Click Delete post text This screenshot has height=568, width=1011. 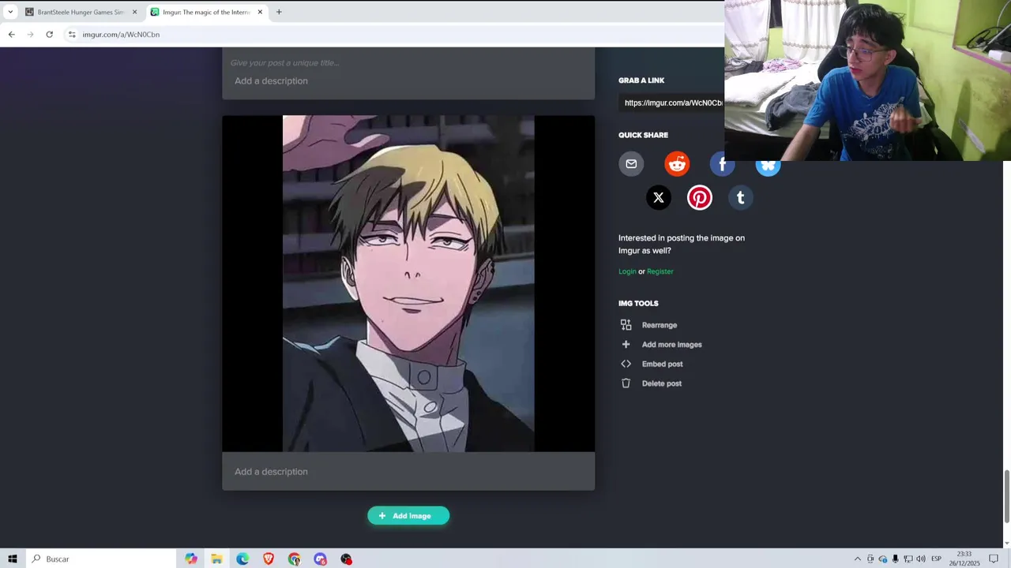click(662, 383)
